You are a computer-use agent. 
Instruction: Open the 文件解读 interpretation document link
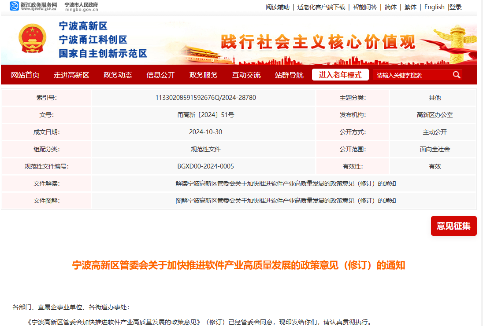(x=284, y=183)
